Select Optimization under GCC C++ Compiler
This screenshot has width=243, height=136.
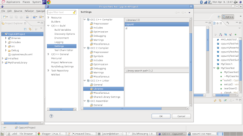click(x=101, y=32)
